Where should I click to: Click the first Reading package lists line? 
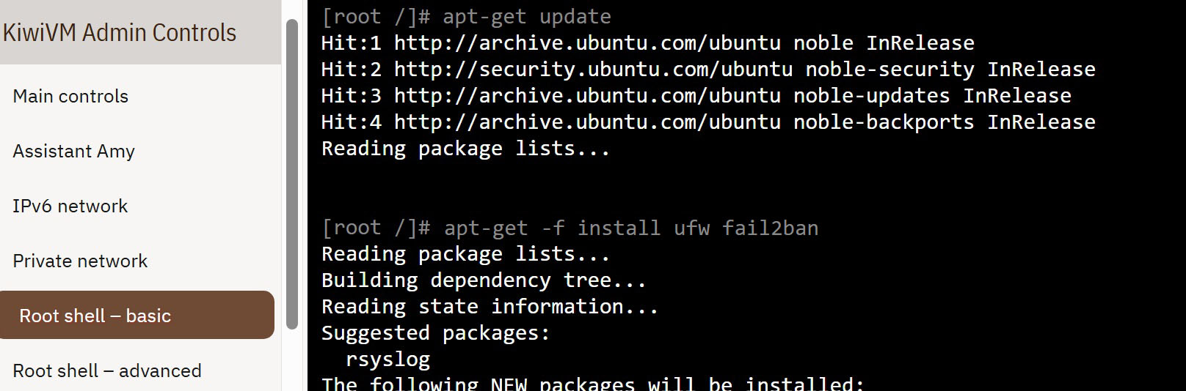(465, 149)
